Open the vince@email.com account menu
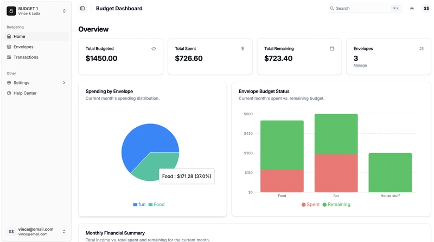This screenshot has height=242, width=434. pyautogui.click(x=36, y=232)
